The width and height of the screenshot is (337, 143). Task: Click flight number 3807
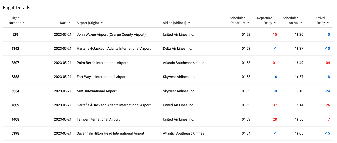(15, 63)
